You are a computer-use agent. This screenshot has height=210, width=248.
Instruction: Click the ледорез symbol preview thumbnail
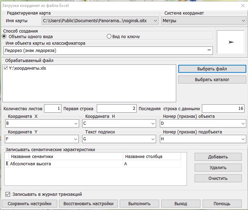pos(231,42)
